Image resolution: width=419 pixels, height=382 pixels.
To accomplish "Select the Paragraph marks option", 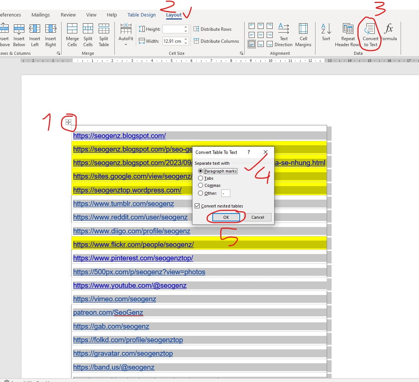I will click(218, 171).
